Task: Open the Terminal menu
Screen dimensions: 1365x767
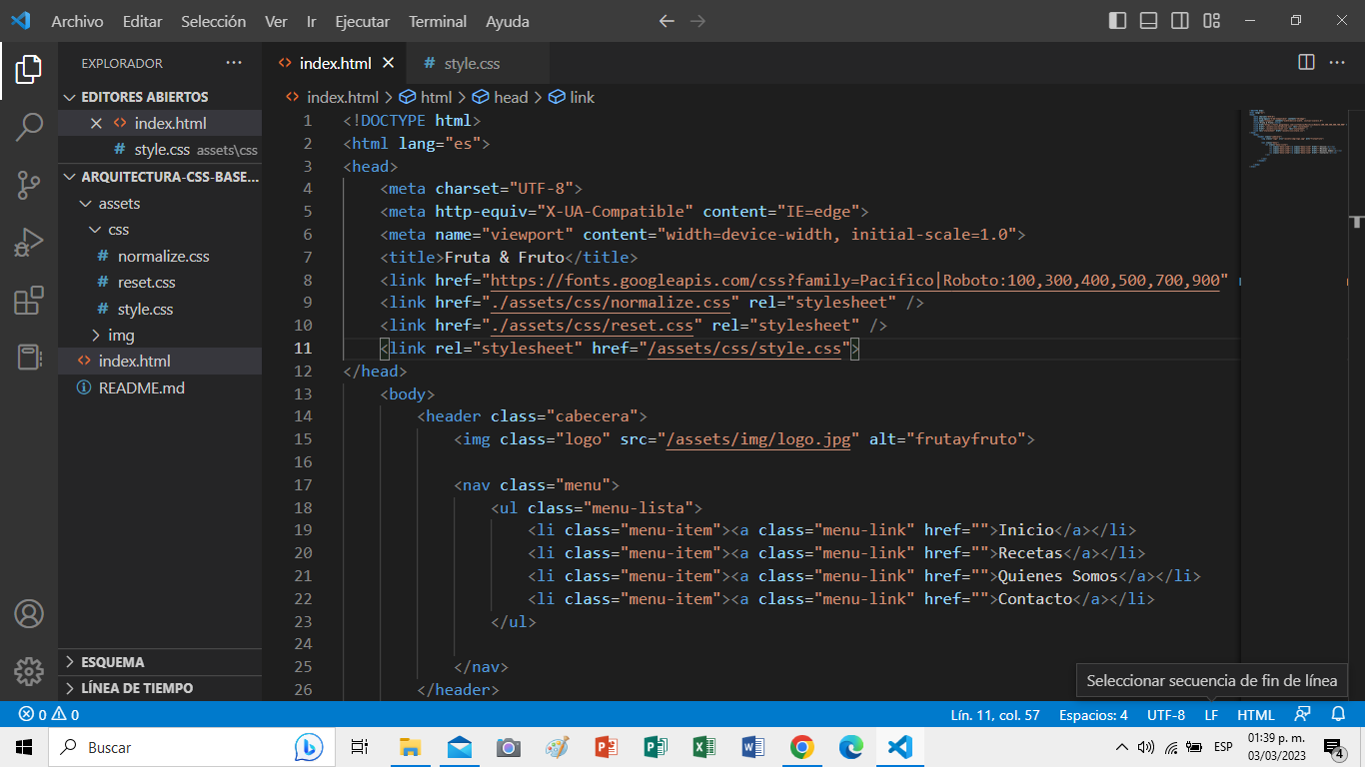Action: 438,21
